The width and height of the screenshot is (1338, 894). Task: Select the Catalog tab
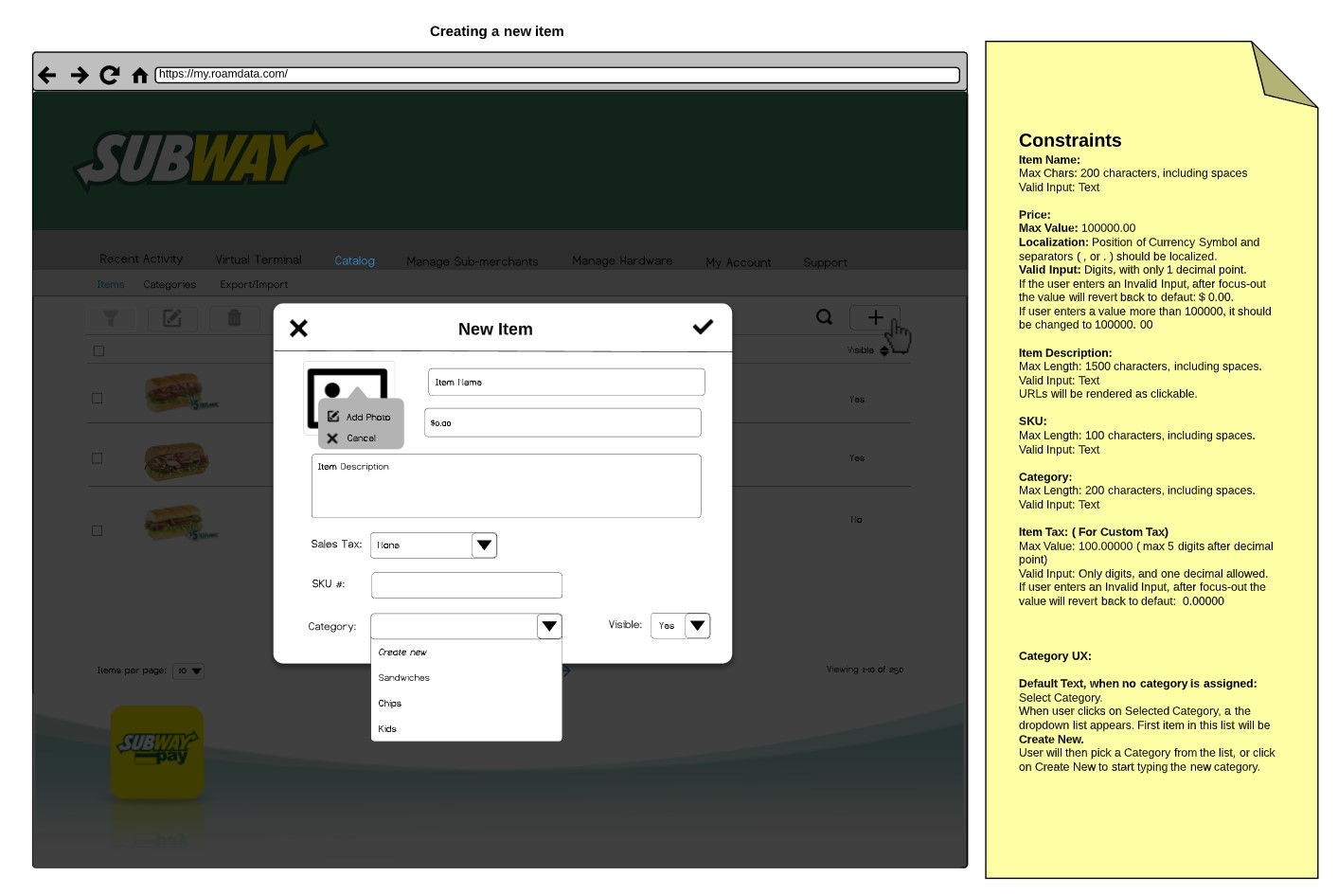[x=355, y=260]
